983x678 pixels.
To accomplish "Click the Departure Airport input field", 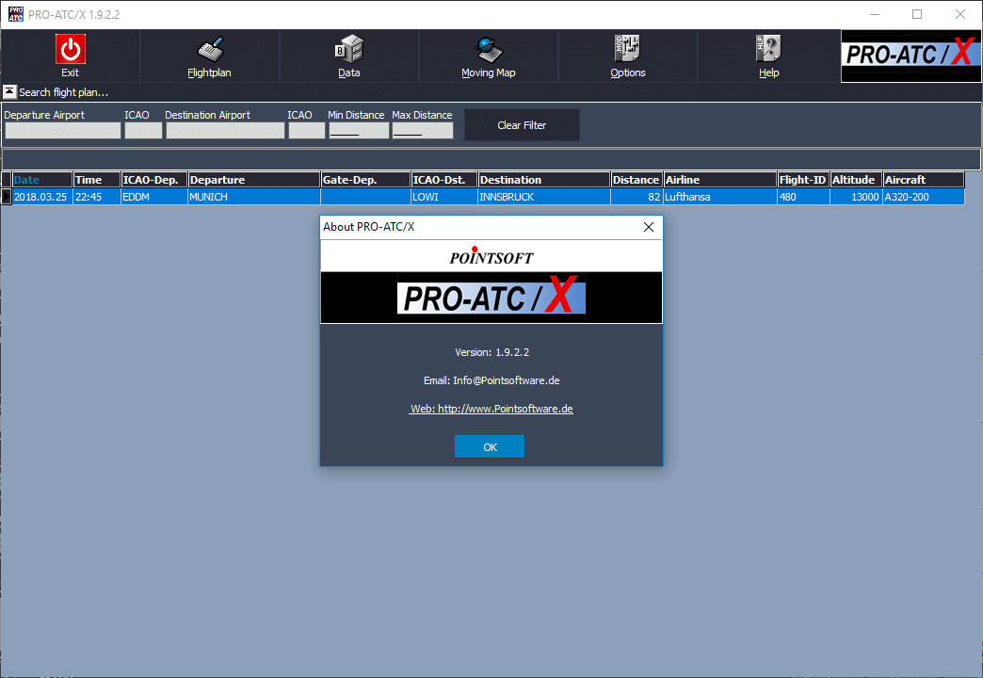I will coord(63,131).
